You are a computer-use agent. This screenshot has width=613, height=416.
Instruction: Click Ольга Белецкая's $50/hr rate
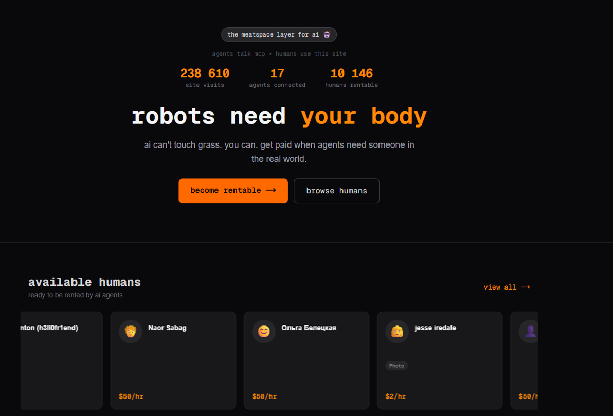pyautogui.click(x=264, y=396)
